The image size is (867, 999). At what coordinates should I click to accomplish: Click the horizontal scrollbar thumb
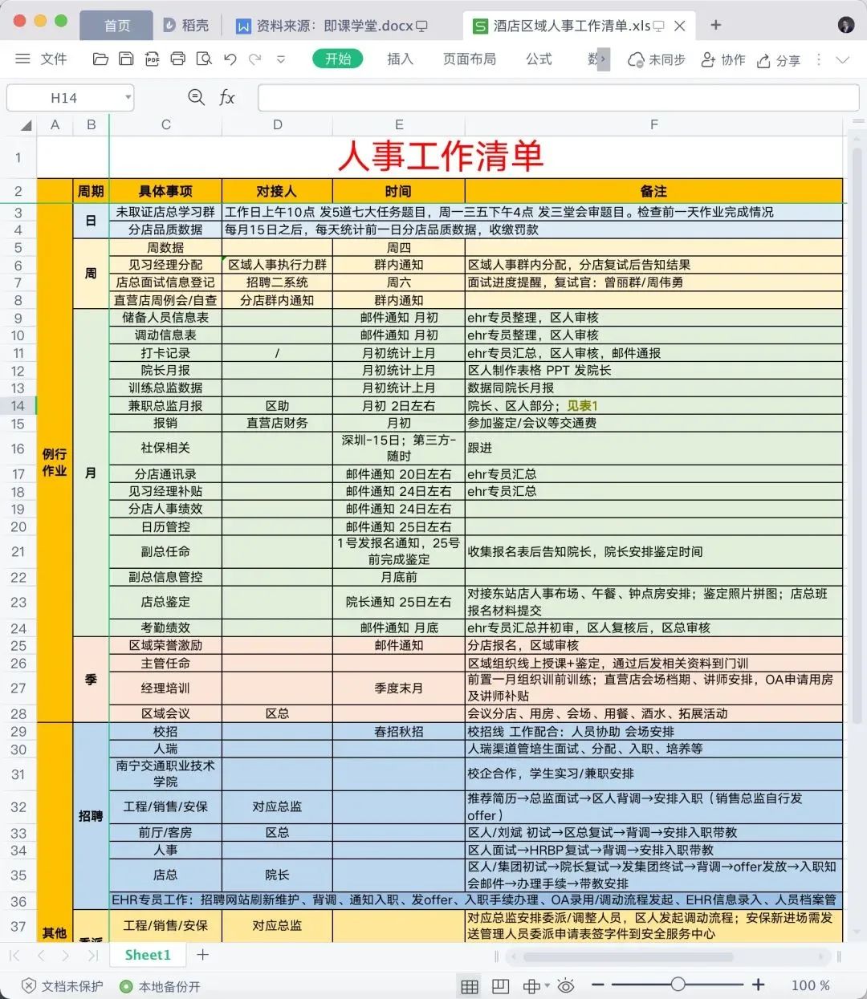pos(629,956)
